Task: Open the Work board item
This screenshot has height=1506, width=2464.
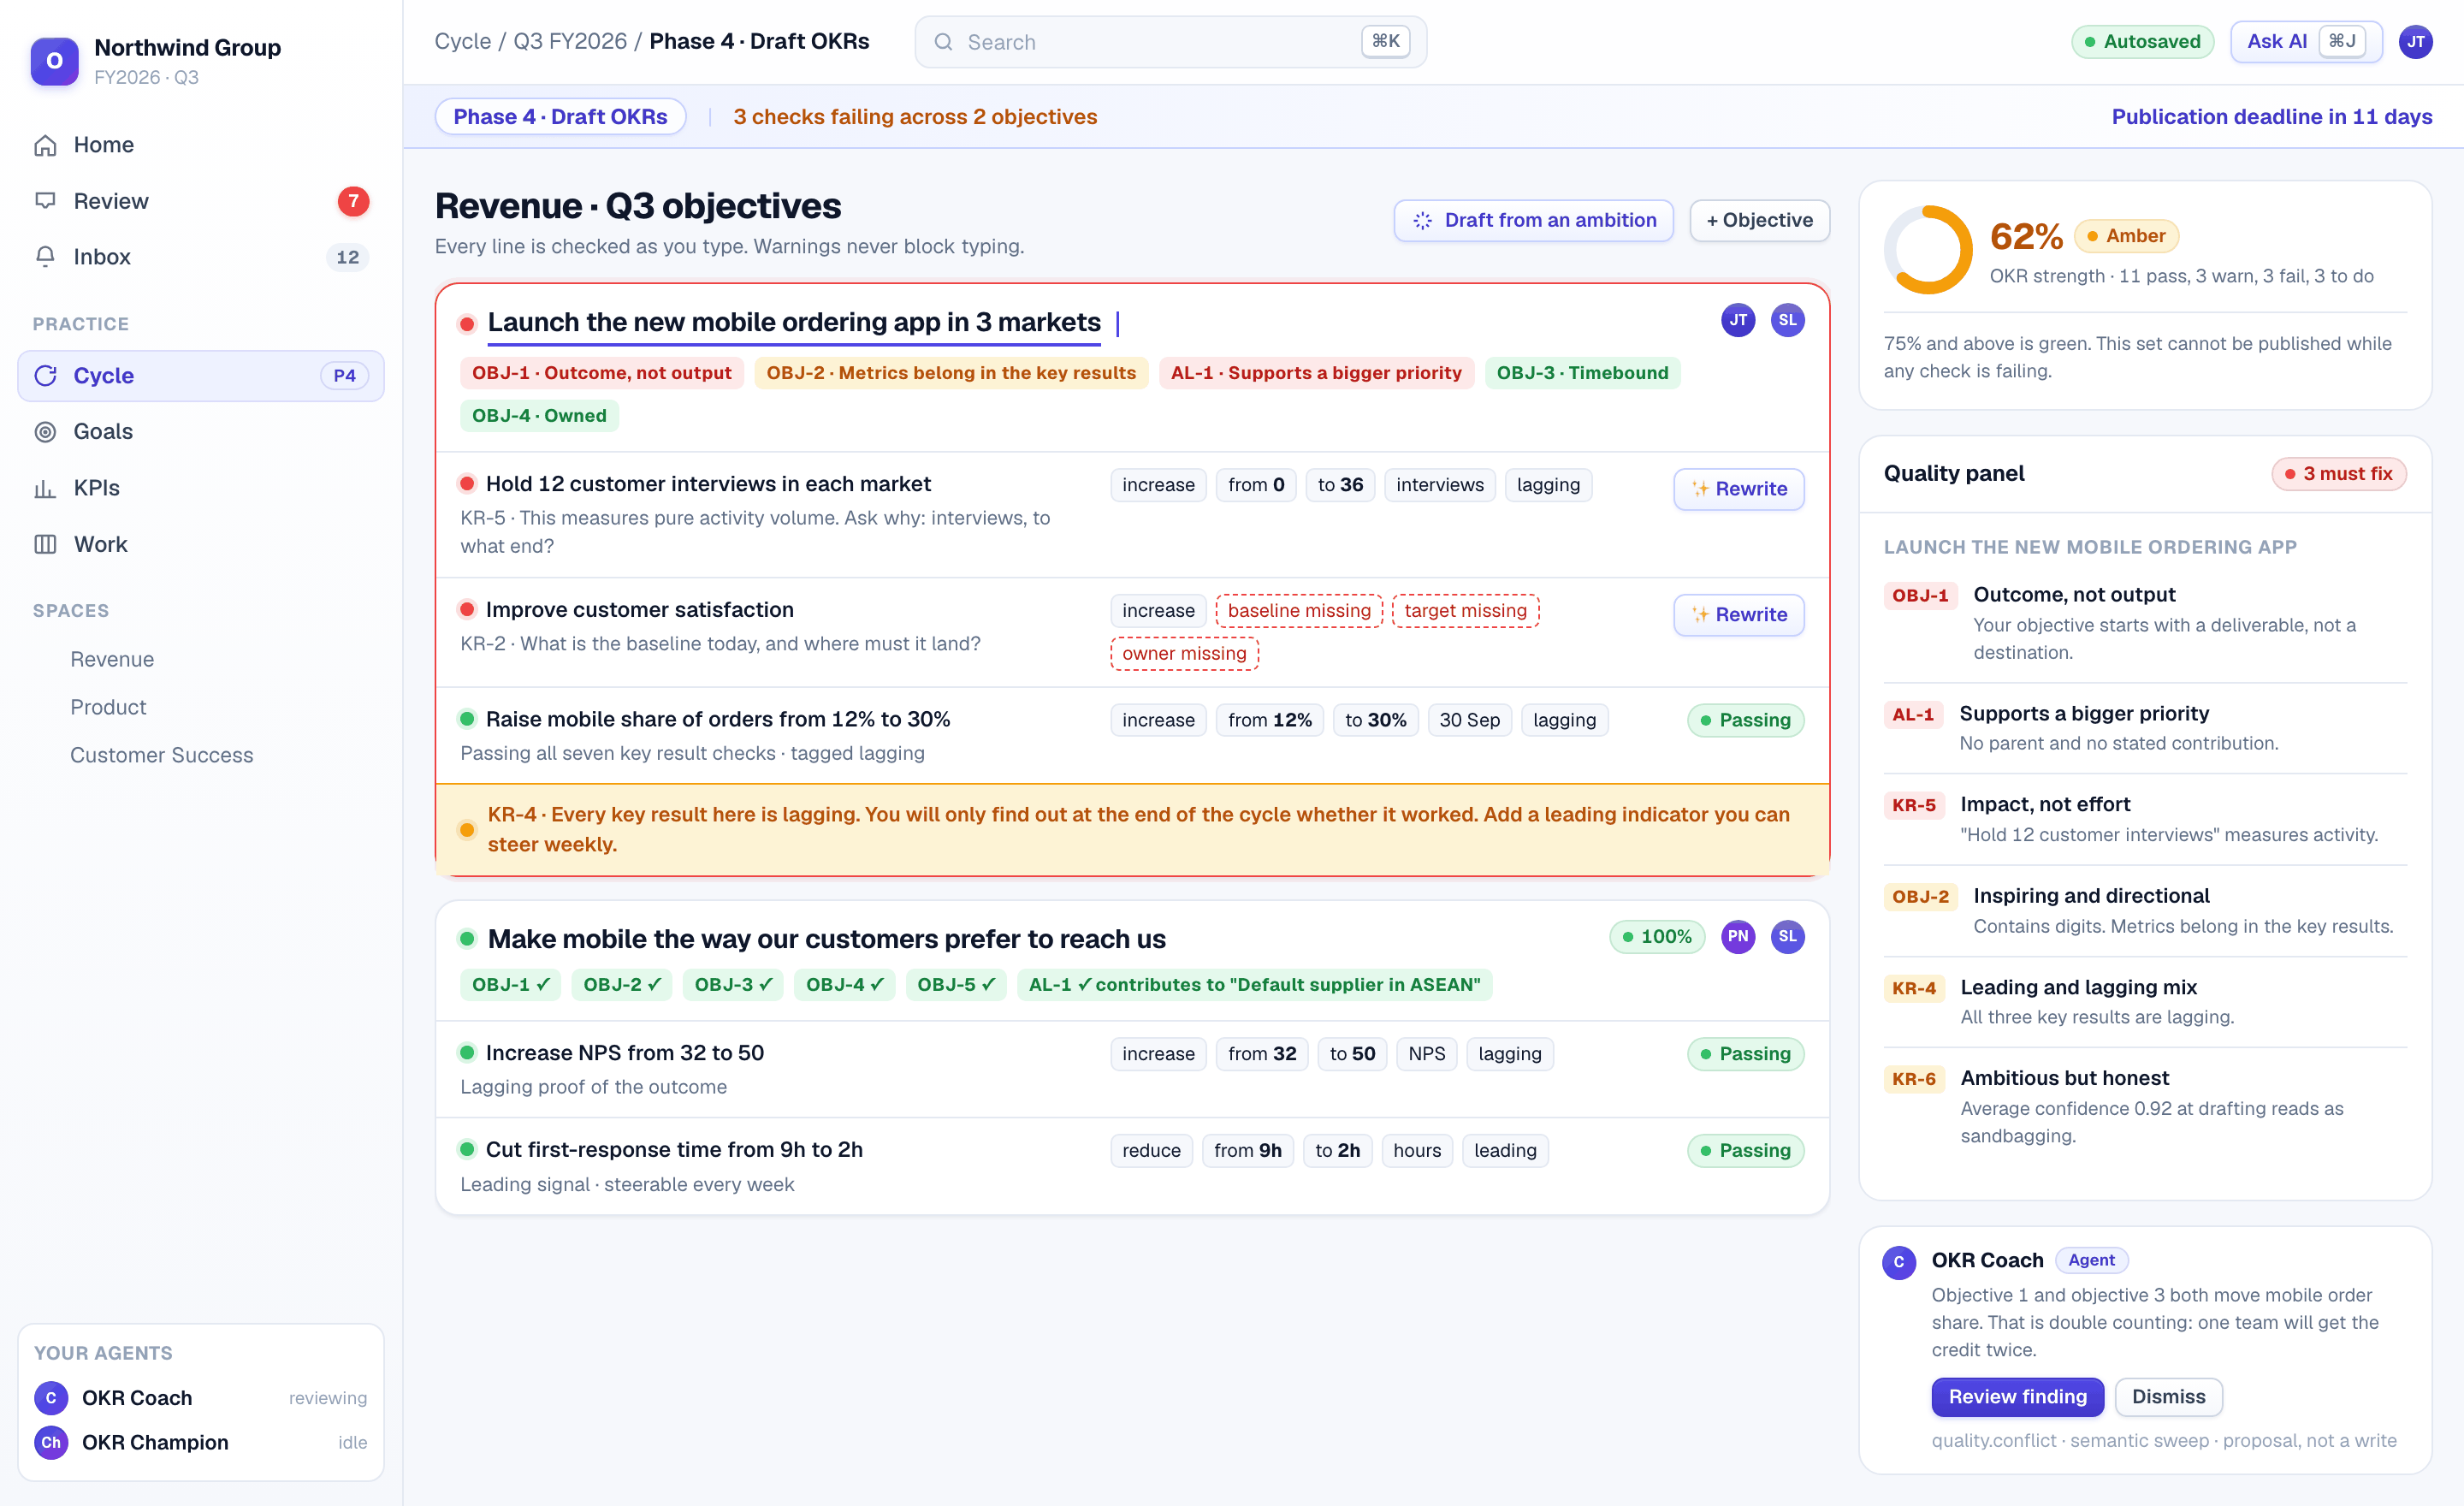Action: click(200, 544)
